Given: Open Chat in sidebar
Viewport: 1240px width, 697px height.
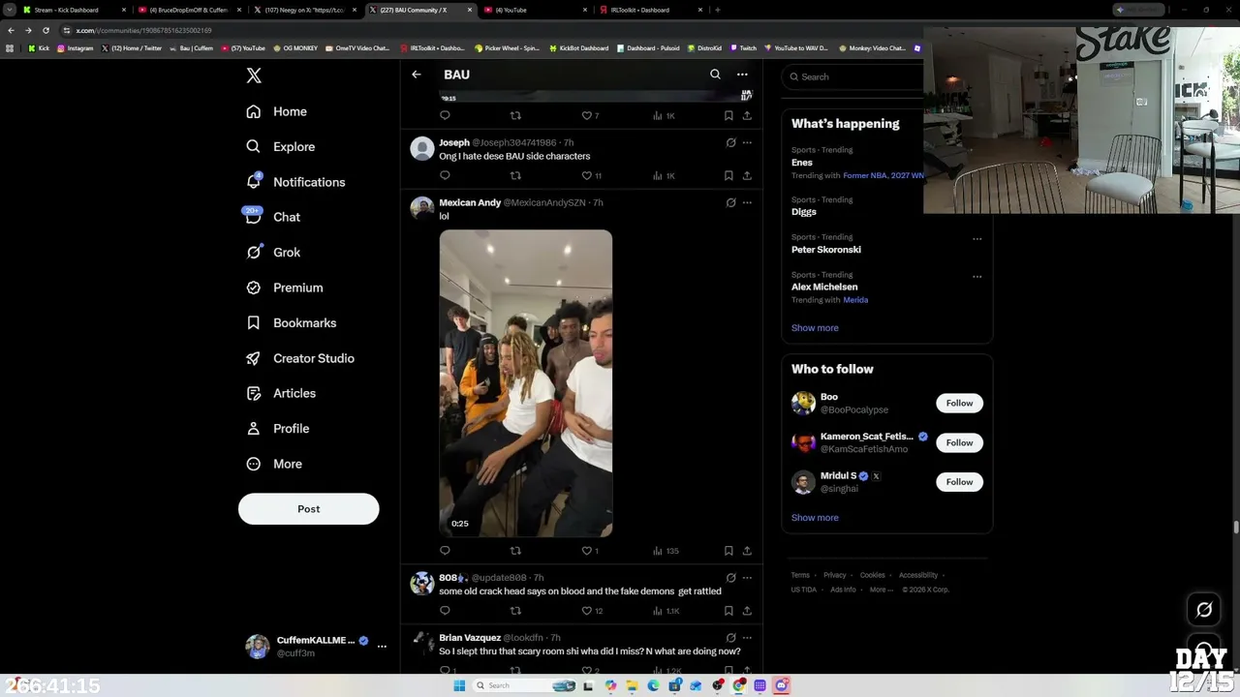Looking at the screenshot, I should (274, 217).
